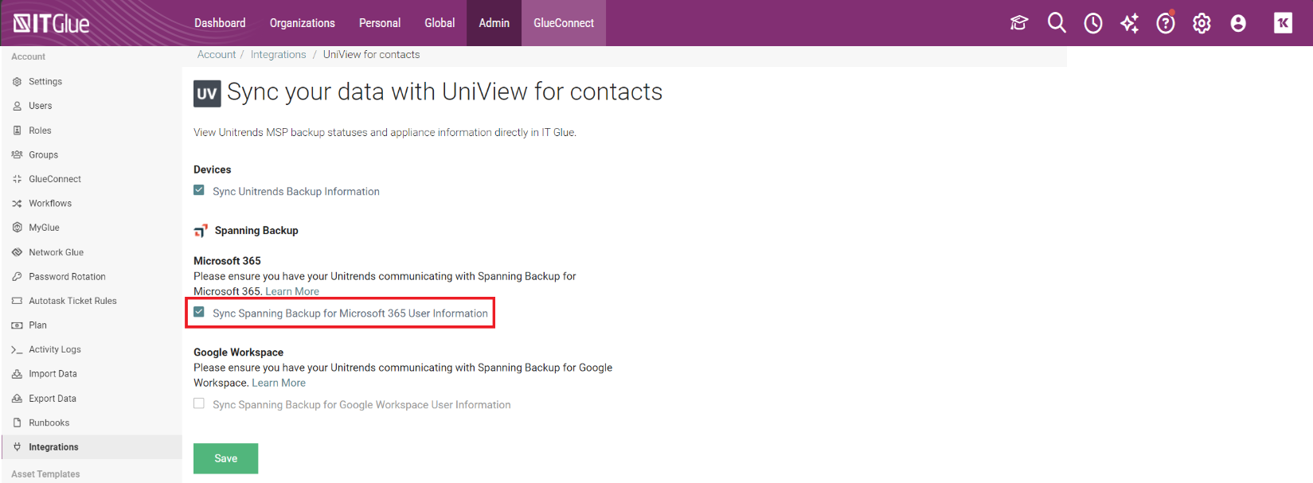Image resolution: width=1313 pixels, height=483 pixels.
Task: Open the AI sparkle assistant icon
Action: tap(1129, 23)
